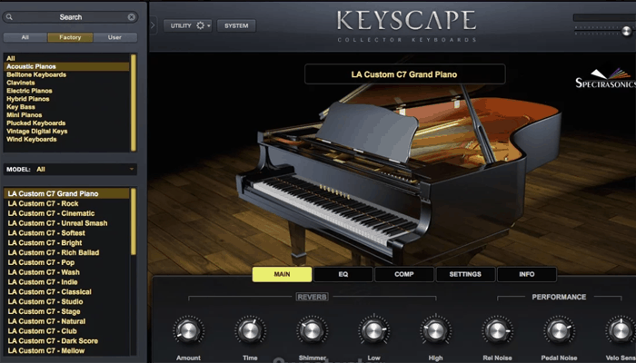This screenshot has width=636, height=363.
Task: Click the reverb Time knob
Action: pos(250,330)
